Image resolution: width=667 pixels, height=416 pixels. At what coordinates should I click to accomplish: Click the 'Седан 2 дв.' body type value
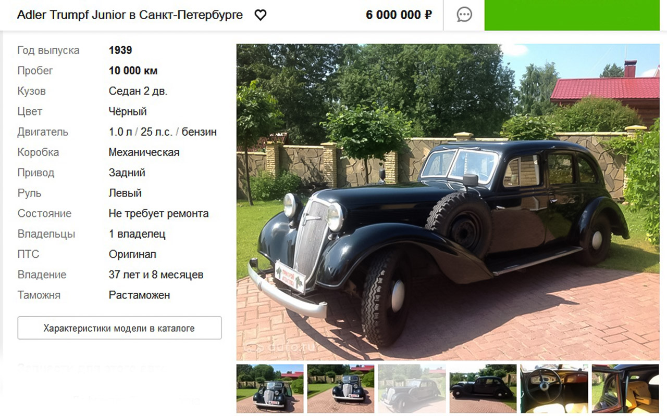point(138,91)
